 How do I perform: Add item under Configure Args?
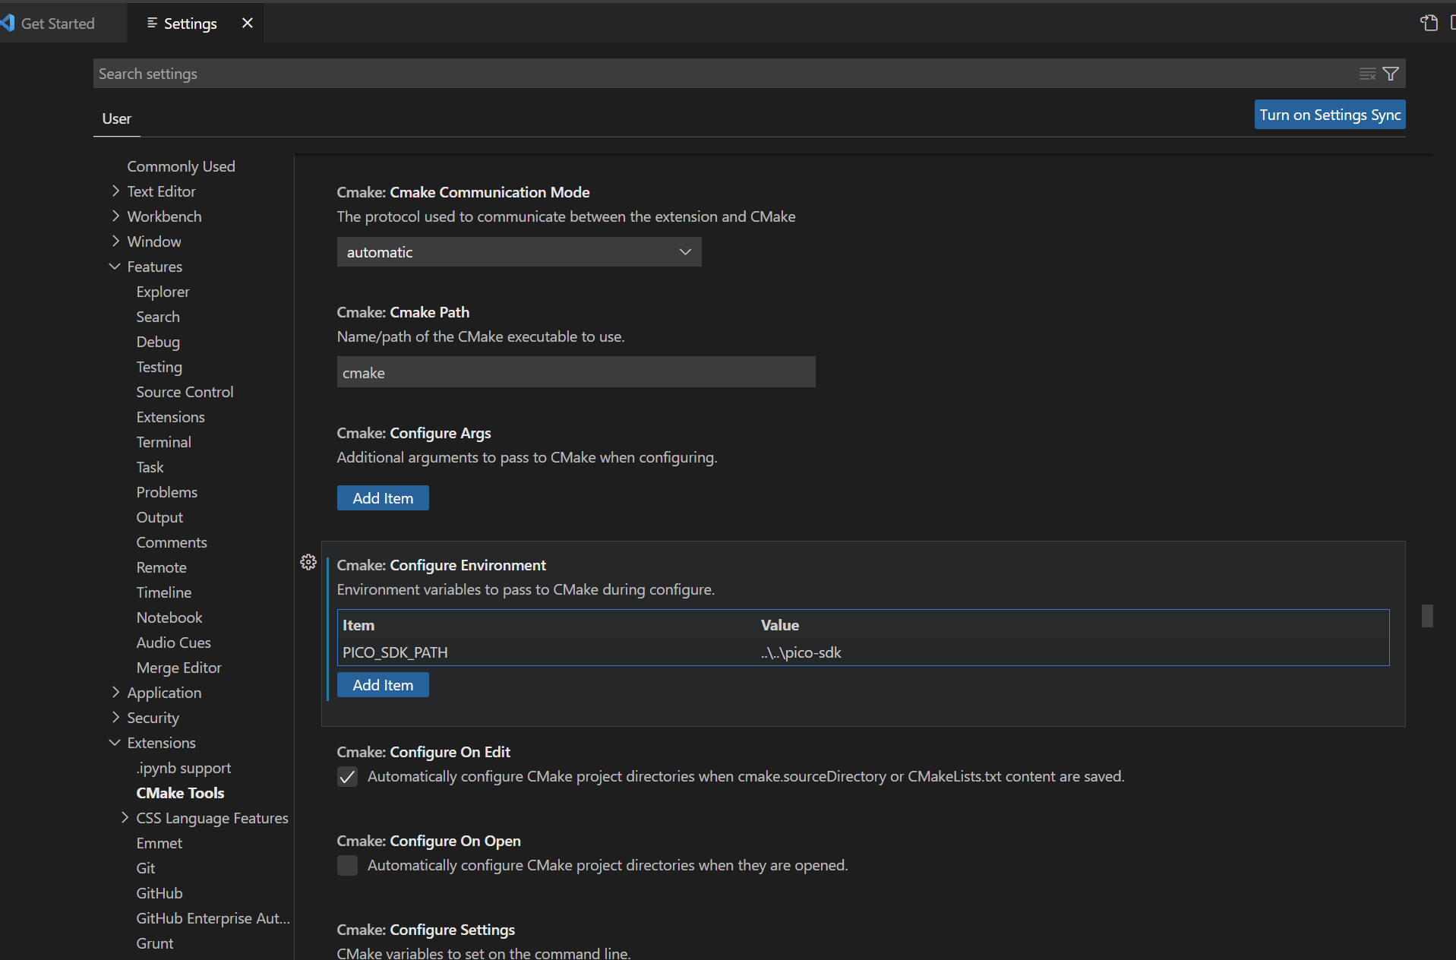[383, 498]
